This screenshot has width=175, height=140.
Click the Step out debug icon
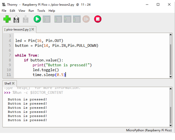coord(77,19)
